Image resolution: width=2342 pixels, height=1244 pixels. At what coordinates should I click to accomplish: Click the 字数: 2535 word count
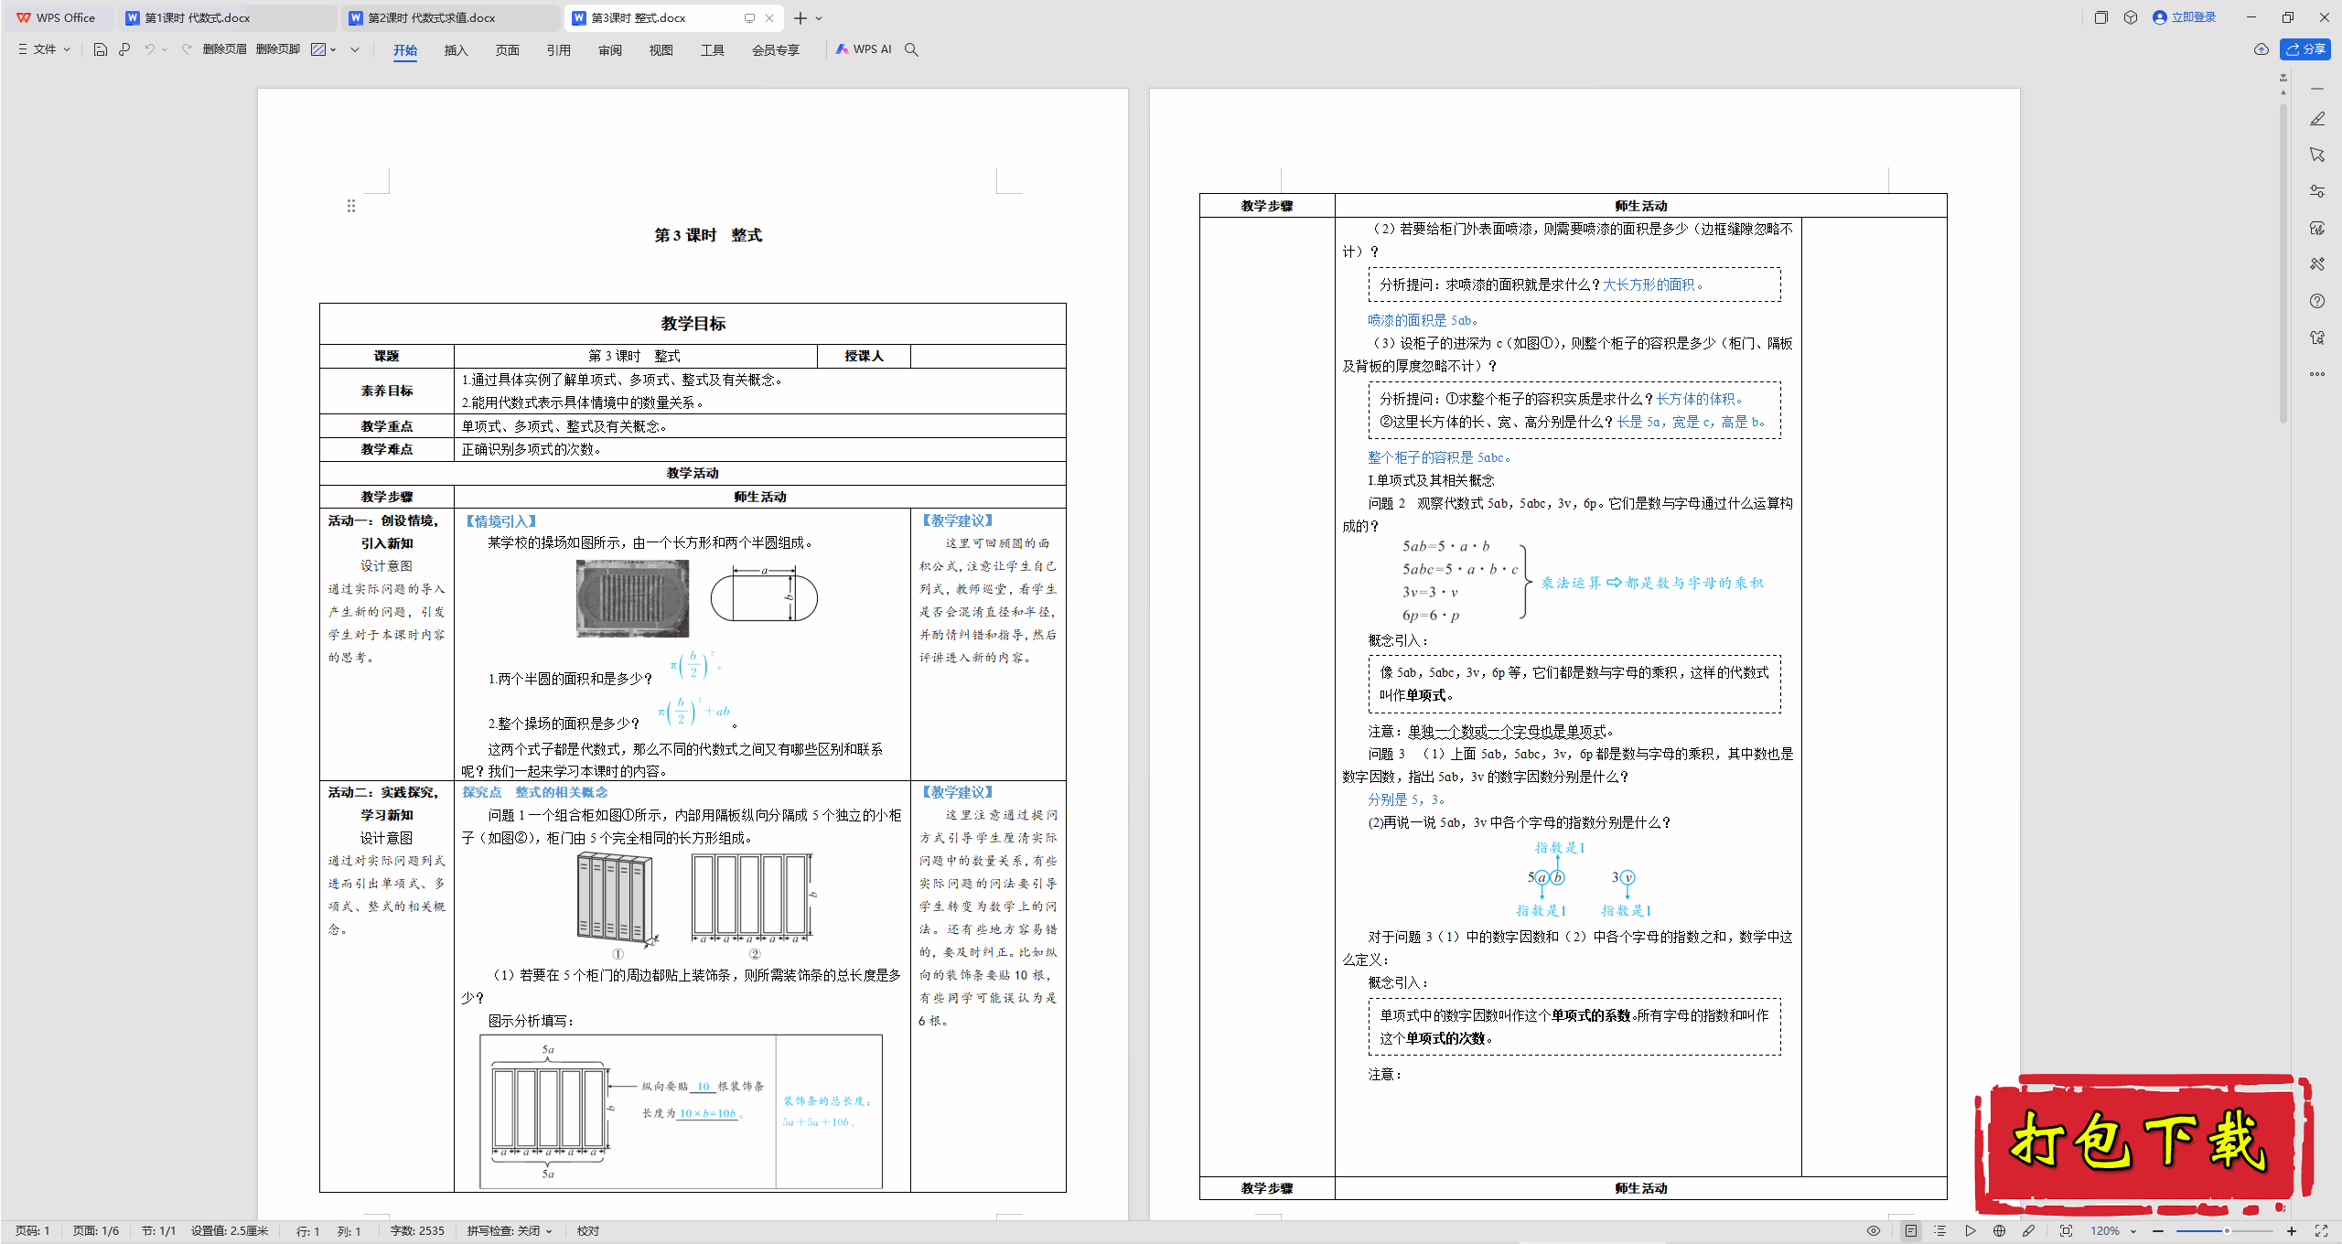(417, 1231)
